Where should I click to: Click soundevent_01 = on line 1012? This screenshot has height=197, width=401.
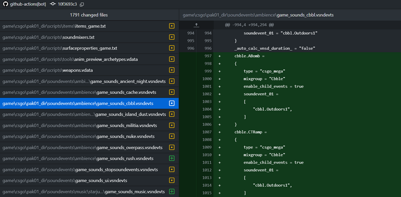tap(261, 170)
